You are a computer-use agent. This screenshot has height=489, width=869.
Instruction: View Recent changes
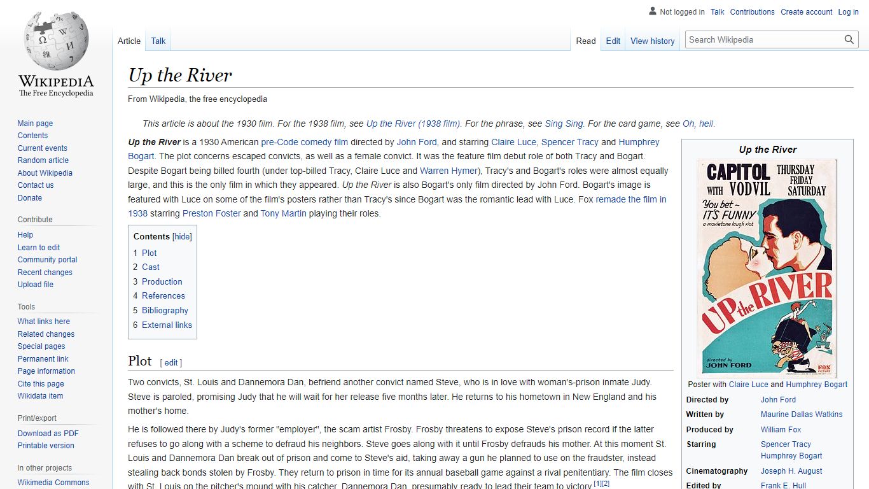point(45,273)
